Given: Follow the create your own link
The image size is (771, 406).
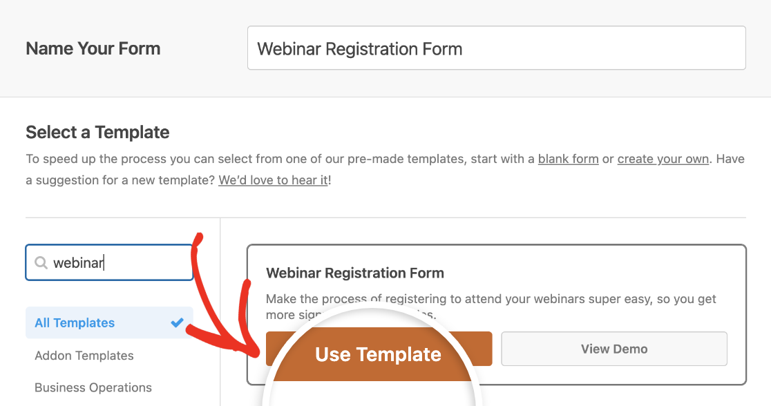Looking at the screenshot, I should coord(663,159).
